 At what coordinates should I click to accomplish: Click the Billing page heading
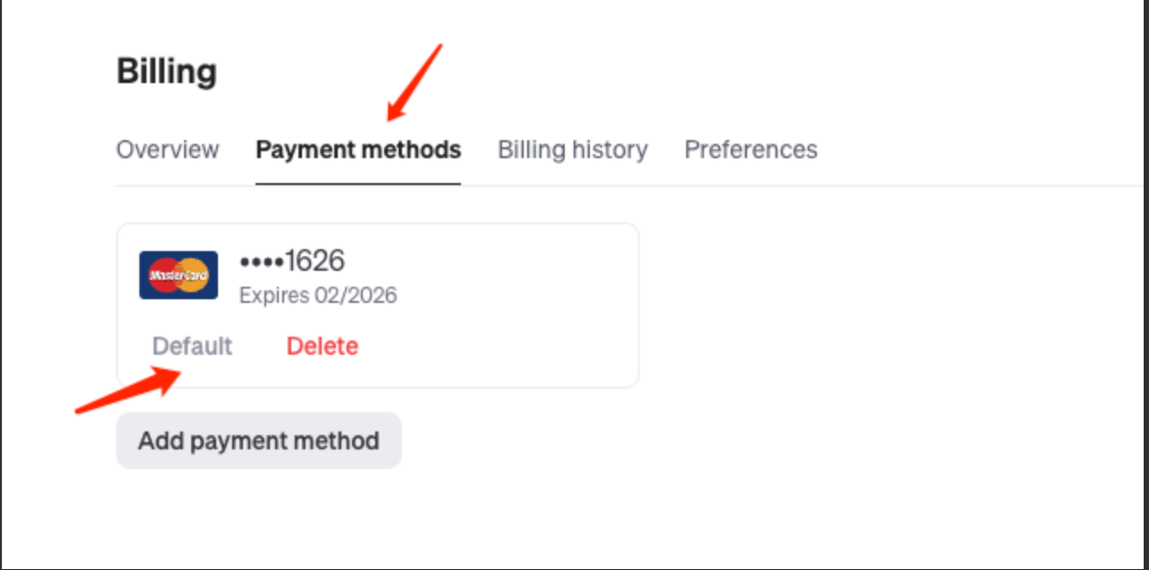[x=166, y=71]
